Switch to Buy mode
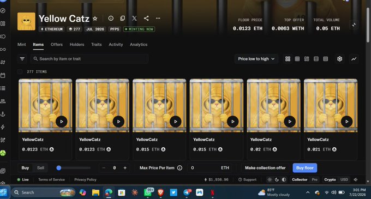 (x=25, y=168)
